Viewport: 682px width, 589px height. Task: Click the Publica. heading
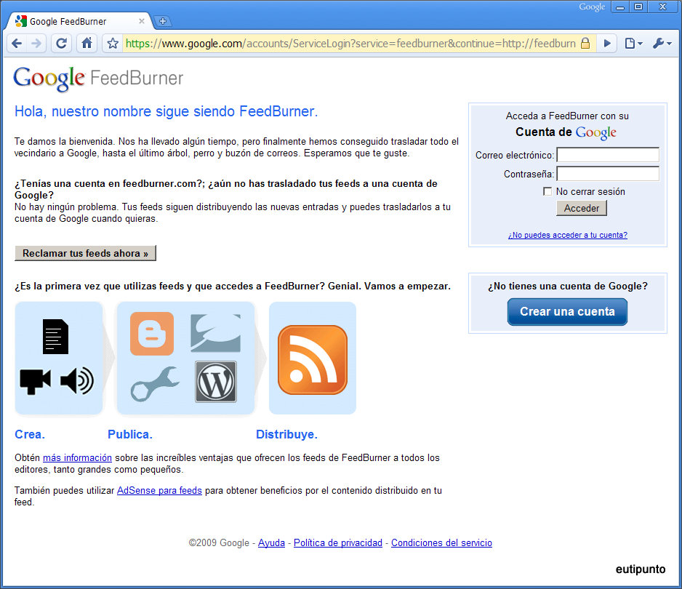click(x=130, y=434)
